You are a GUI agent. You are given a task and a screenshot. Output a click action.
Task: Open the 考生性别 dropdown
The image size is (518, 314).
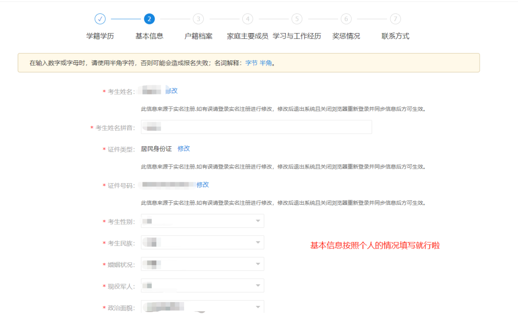point(202,221)
